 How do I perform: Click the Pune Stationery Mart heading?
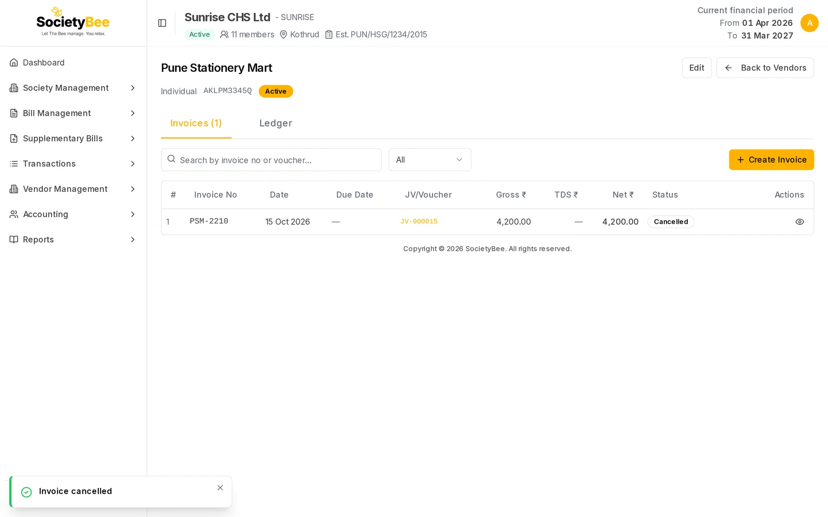pyautogui.click(x=216, y=68)
